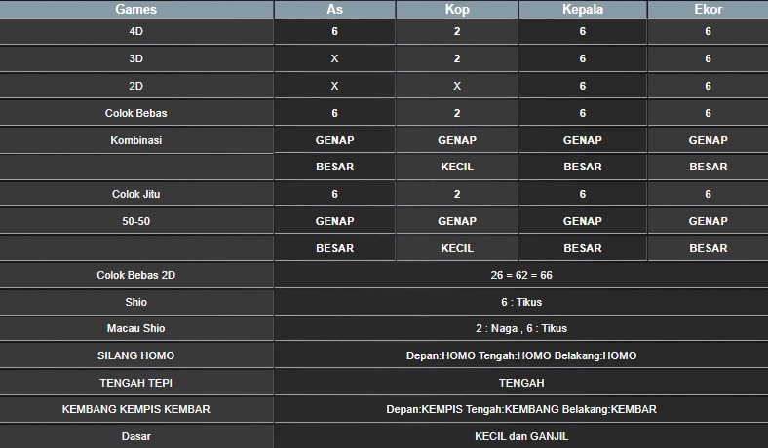Click the Colok Bebas 2D result 26 = 62 = 66
Viewport: 768px width, 448px height.
521,275
